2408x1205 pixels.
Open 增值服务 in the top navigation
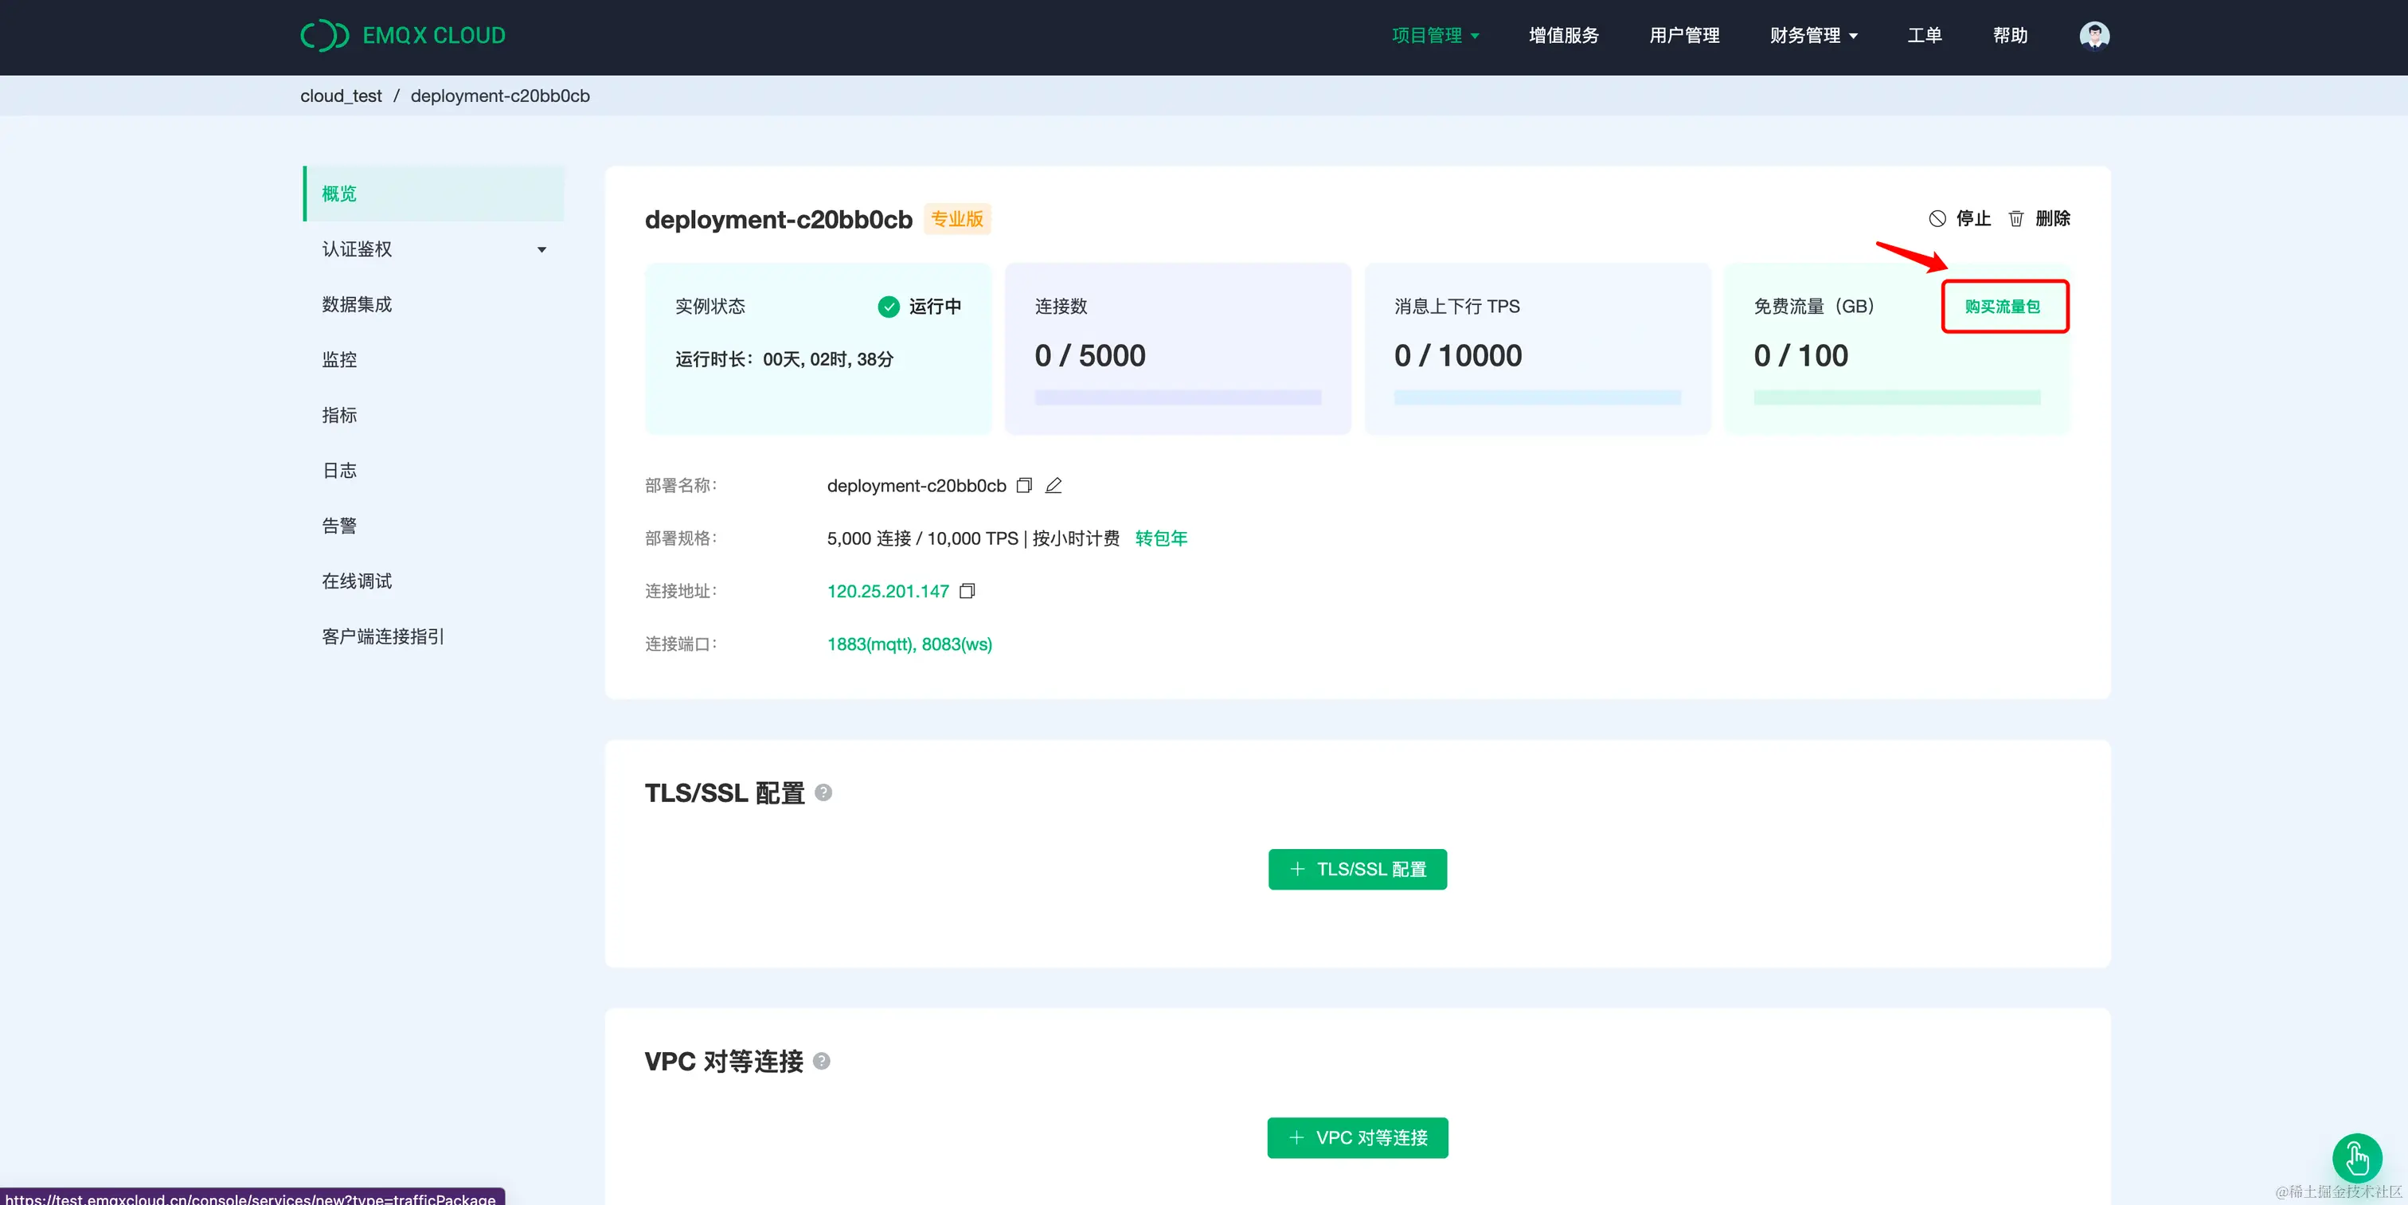(1562, 36)
